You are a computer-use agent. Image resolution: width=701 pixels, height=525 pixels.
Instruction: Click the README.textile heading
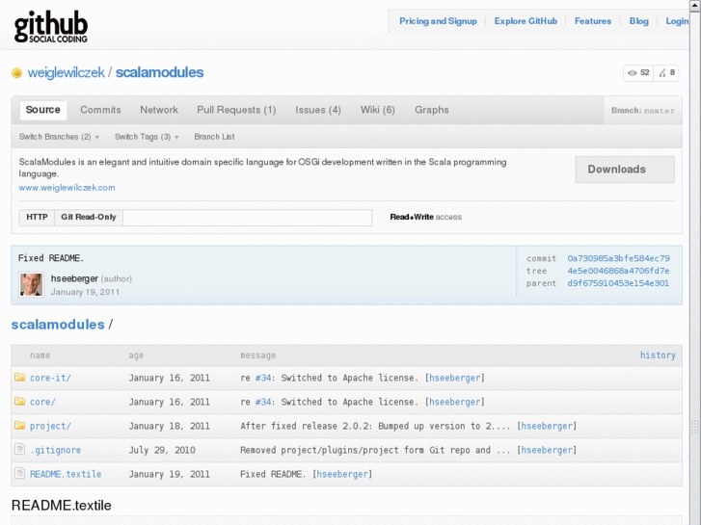click(x=62, y=506)
